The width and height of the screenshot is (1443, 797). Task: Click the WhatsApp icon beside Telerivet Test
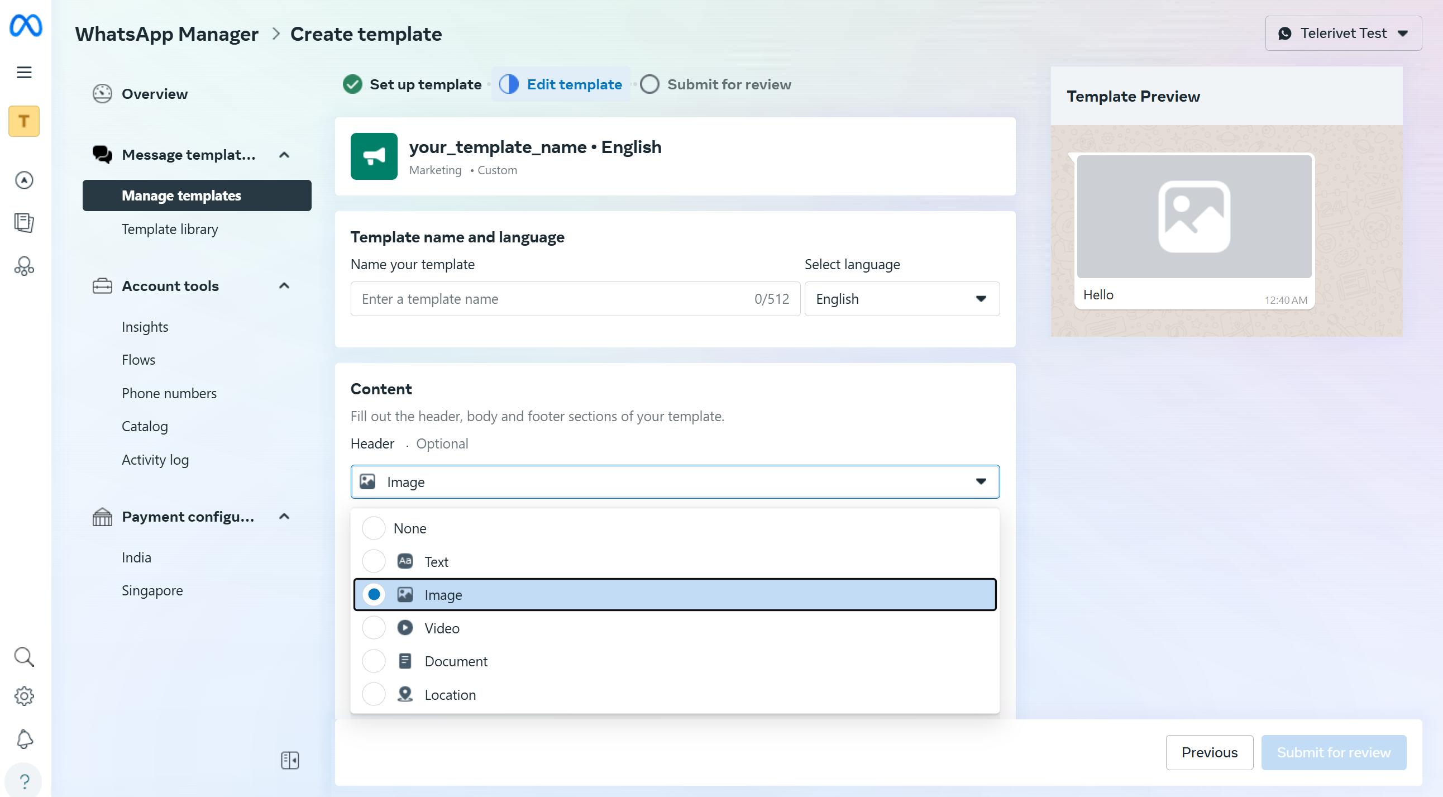pos(1284,34)
